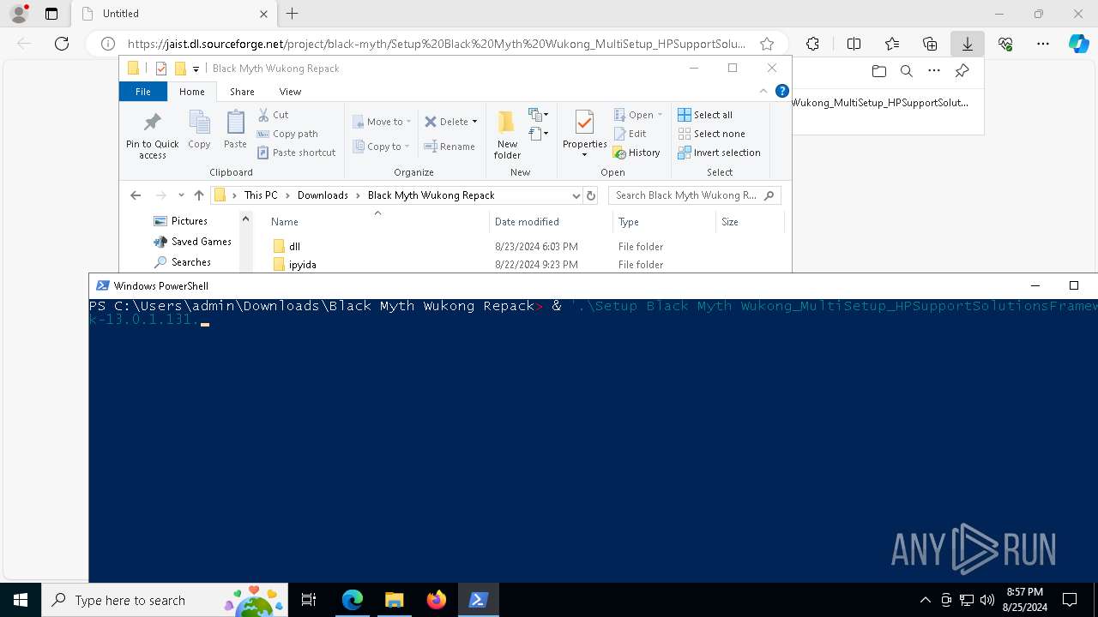Refresh the Explorer folder view
1098x617 pixels.
point(590,195)
